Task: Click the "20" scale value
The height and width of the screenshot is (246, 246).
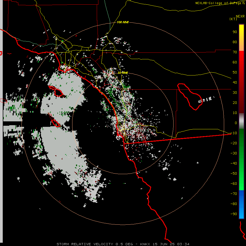Action: (235, 102)
